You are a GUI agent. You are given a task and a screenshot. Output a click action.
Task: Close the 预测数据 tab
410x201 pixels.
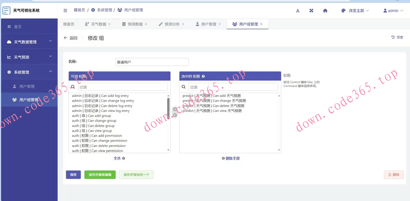pos(146,24)
